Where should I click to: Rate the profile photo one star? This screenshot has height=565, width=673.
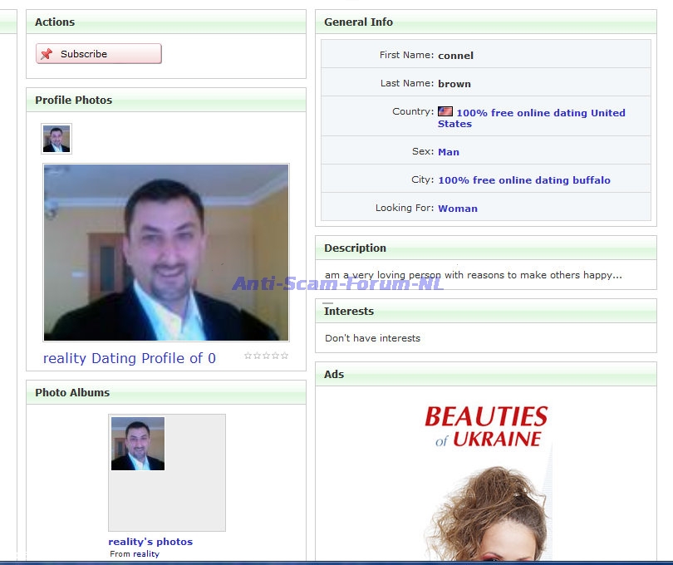pyautogui.click(x=248, y=356)
